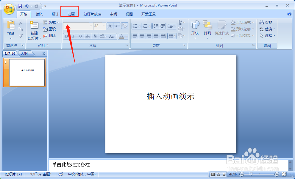Start slide show from status bar
295x179 pixels.
pos(224,174)
